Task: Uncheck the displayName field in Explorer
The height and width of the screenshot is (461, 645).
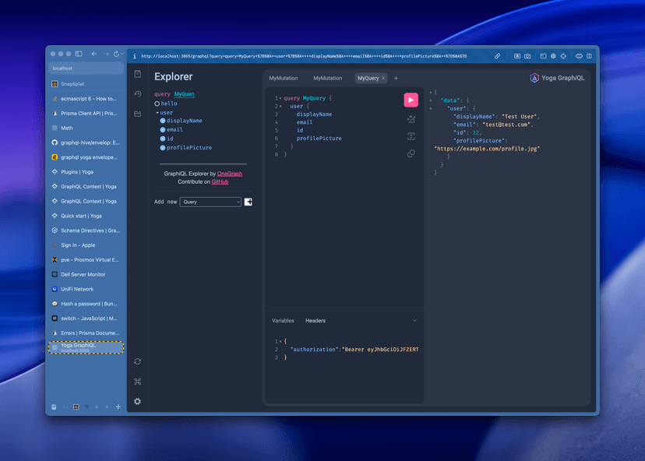Action: point(162,121)
